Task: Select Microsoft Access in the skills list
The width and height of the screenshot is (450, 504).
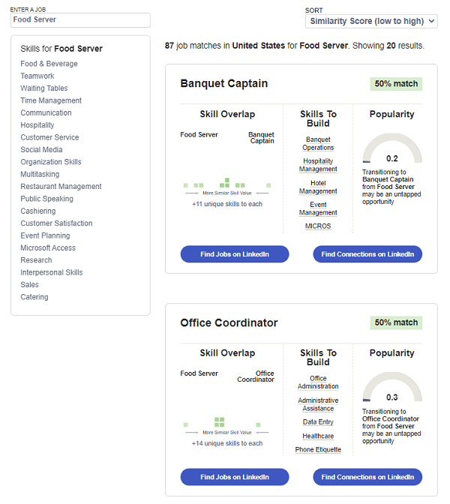Action: (48, 247)
